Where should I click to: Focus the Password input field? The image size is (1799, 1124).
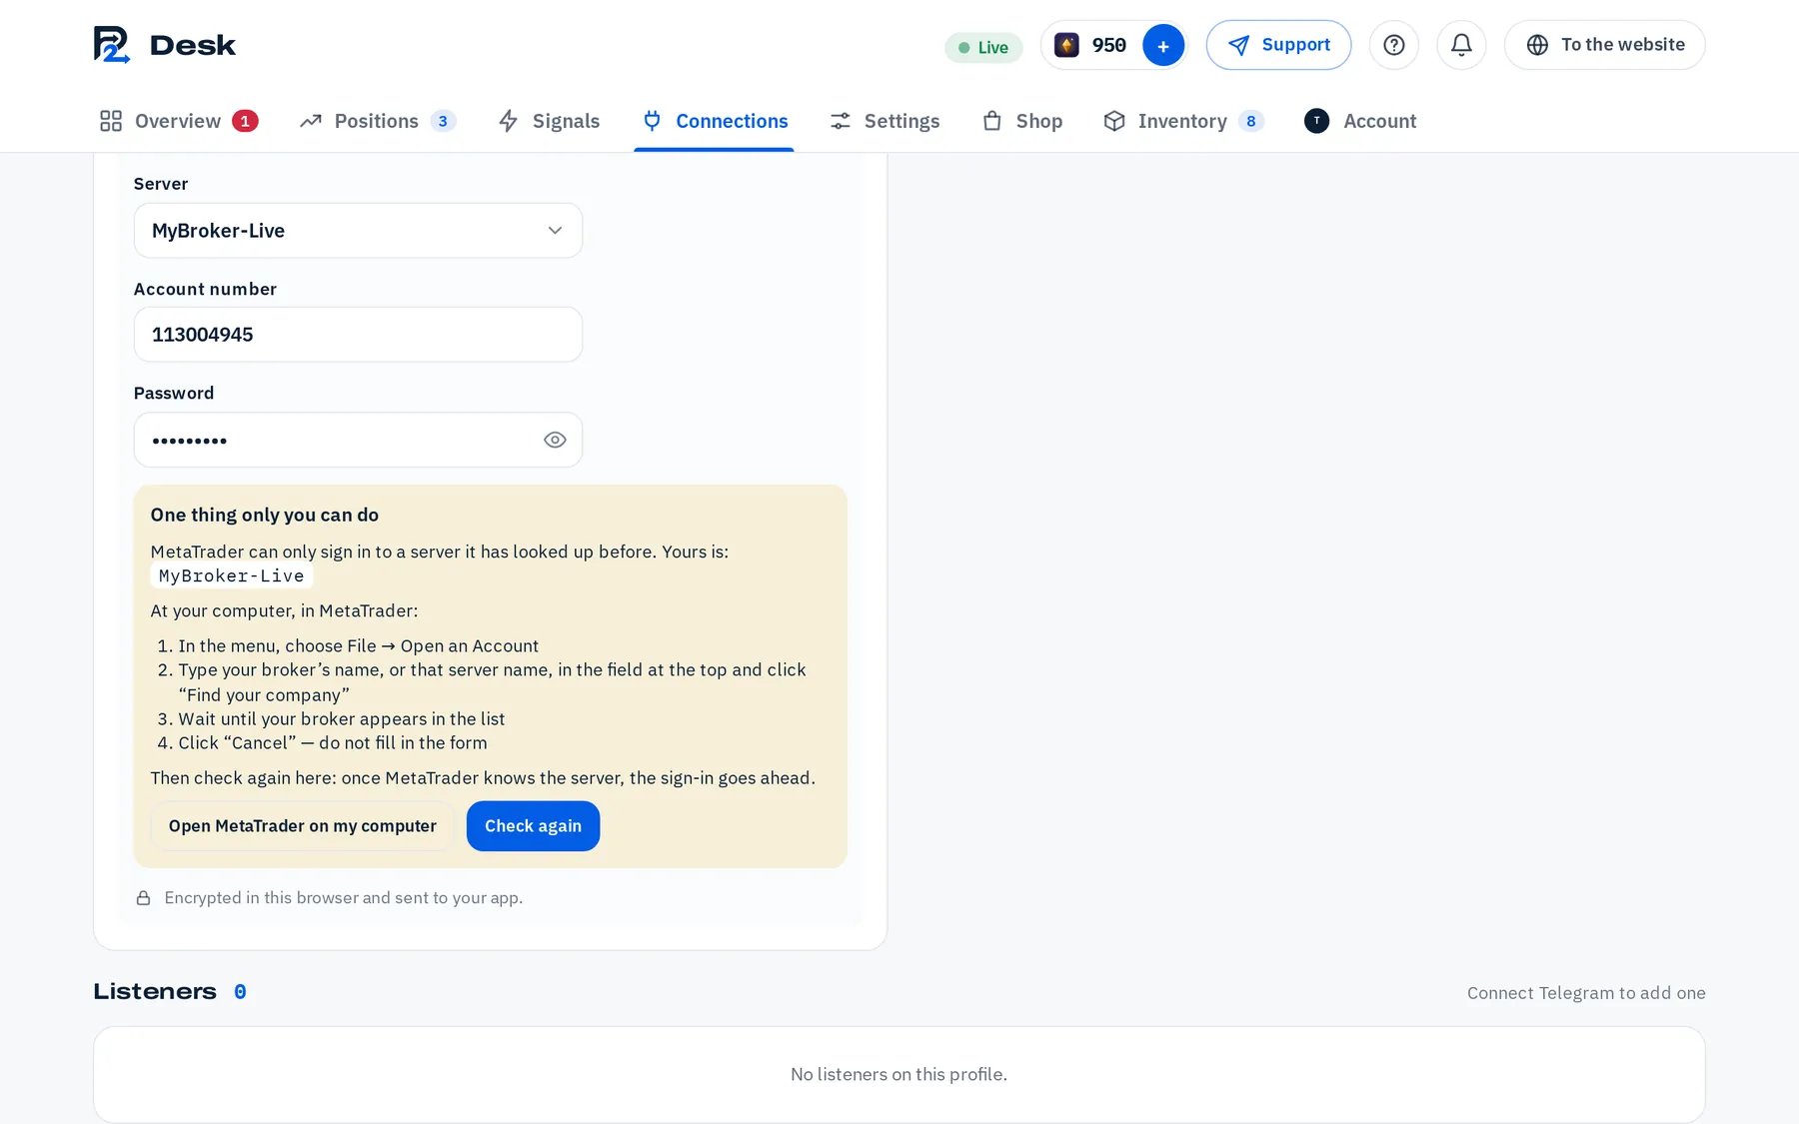coord(358,440)
